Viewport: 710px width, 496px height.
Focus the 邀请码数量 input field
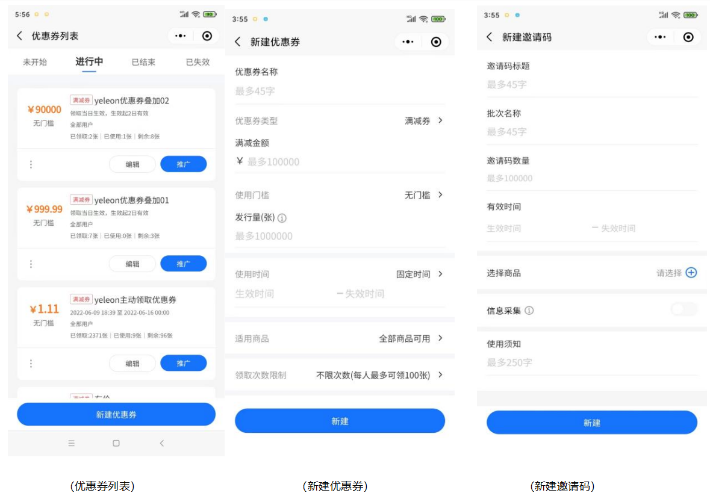(x=592, y=178)
